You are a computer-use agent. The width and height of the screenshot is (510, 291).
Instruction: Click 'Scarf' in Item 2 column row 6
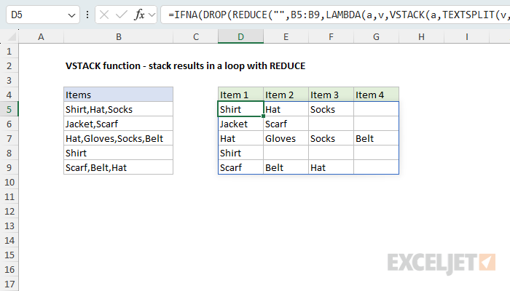(x=286, y=124)
